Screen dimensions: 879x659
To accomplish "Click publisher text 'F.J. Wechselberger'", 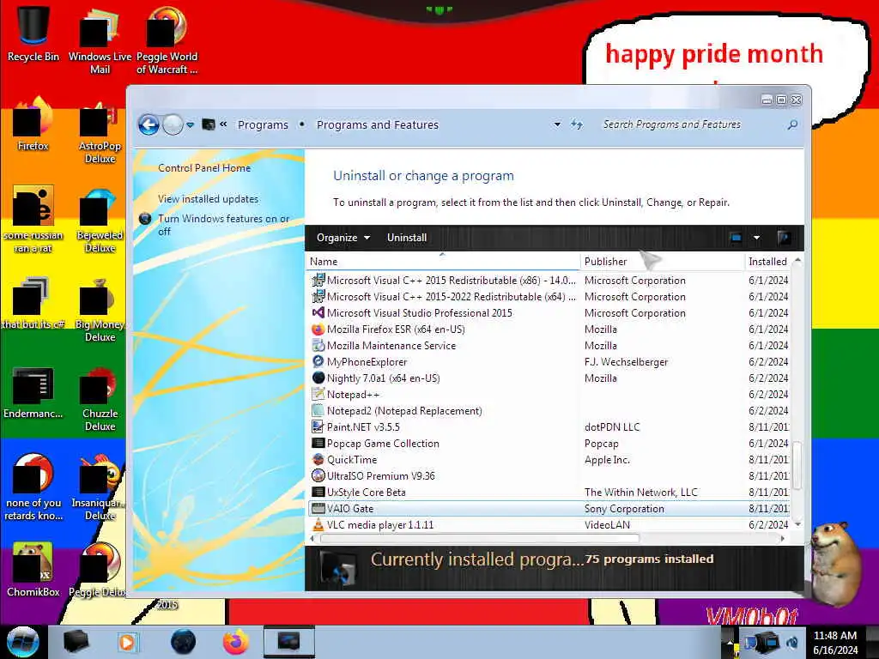I will point(626,362).
